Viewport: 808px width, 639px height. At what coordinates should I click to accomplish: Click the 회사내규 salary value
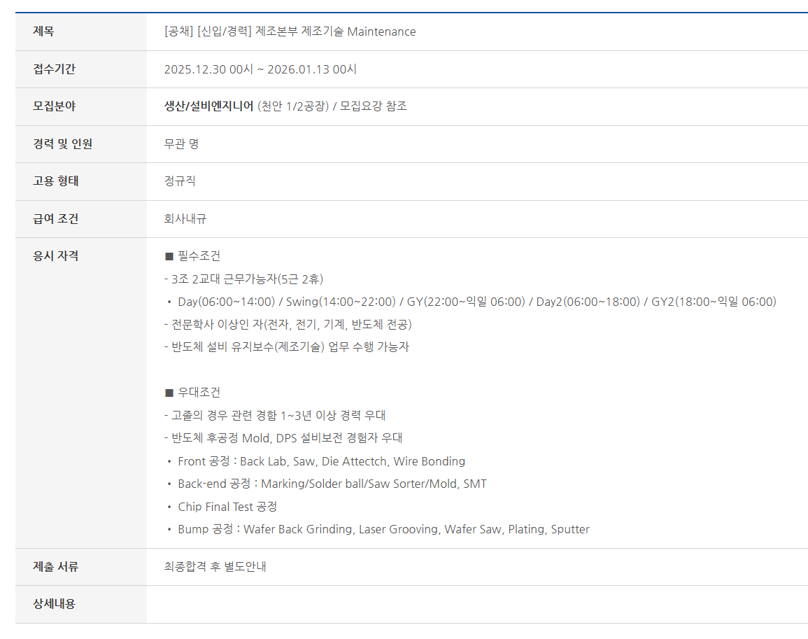[x=185, y=219]
